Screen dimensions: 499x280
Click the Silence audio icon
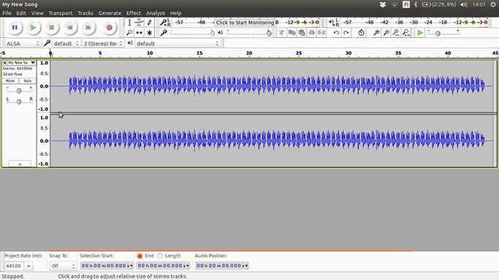(321, 33)
